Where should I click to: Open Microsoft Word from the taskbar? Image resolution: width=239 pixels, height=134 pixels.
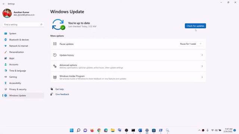click(140, 130)
